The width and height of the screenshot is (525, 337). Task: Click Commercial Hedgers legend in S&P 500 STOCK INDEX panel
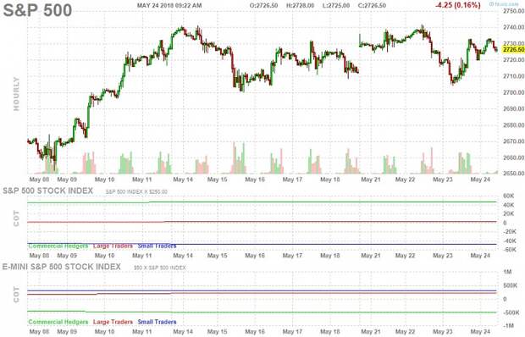(58, 246)
